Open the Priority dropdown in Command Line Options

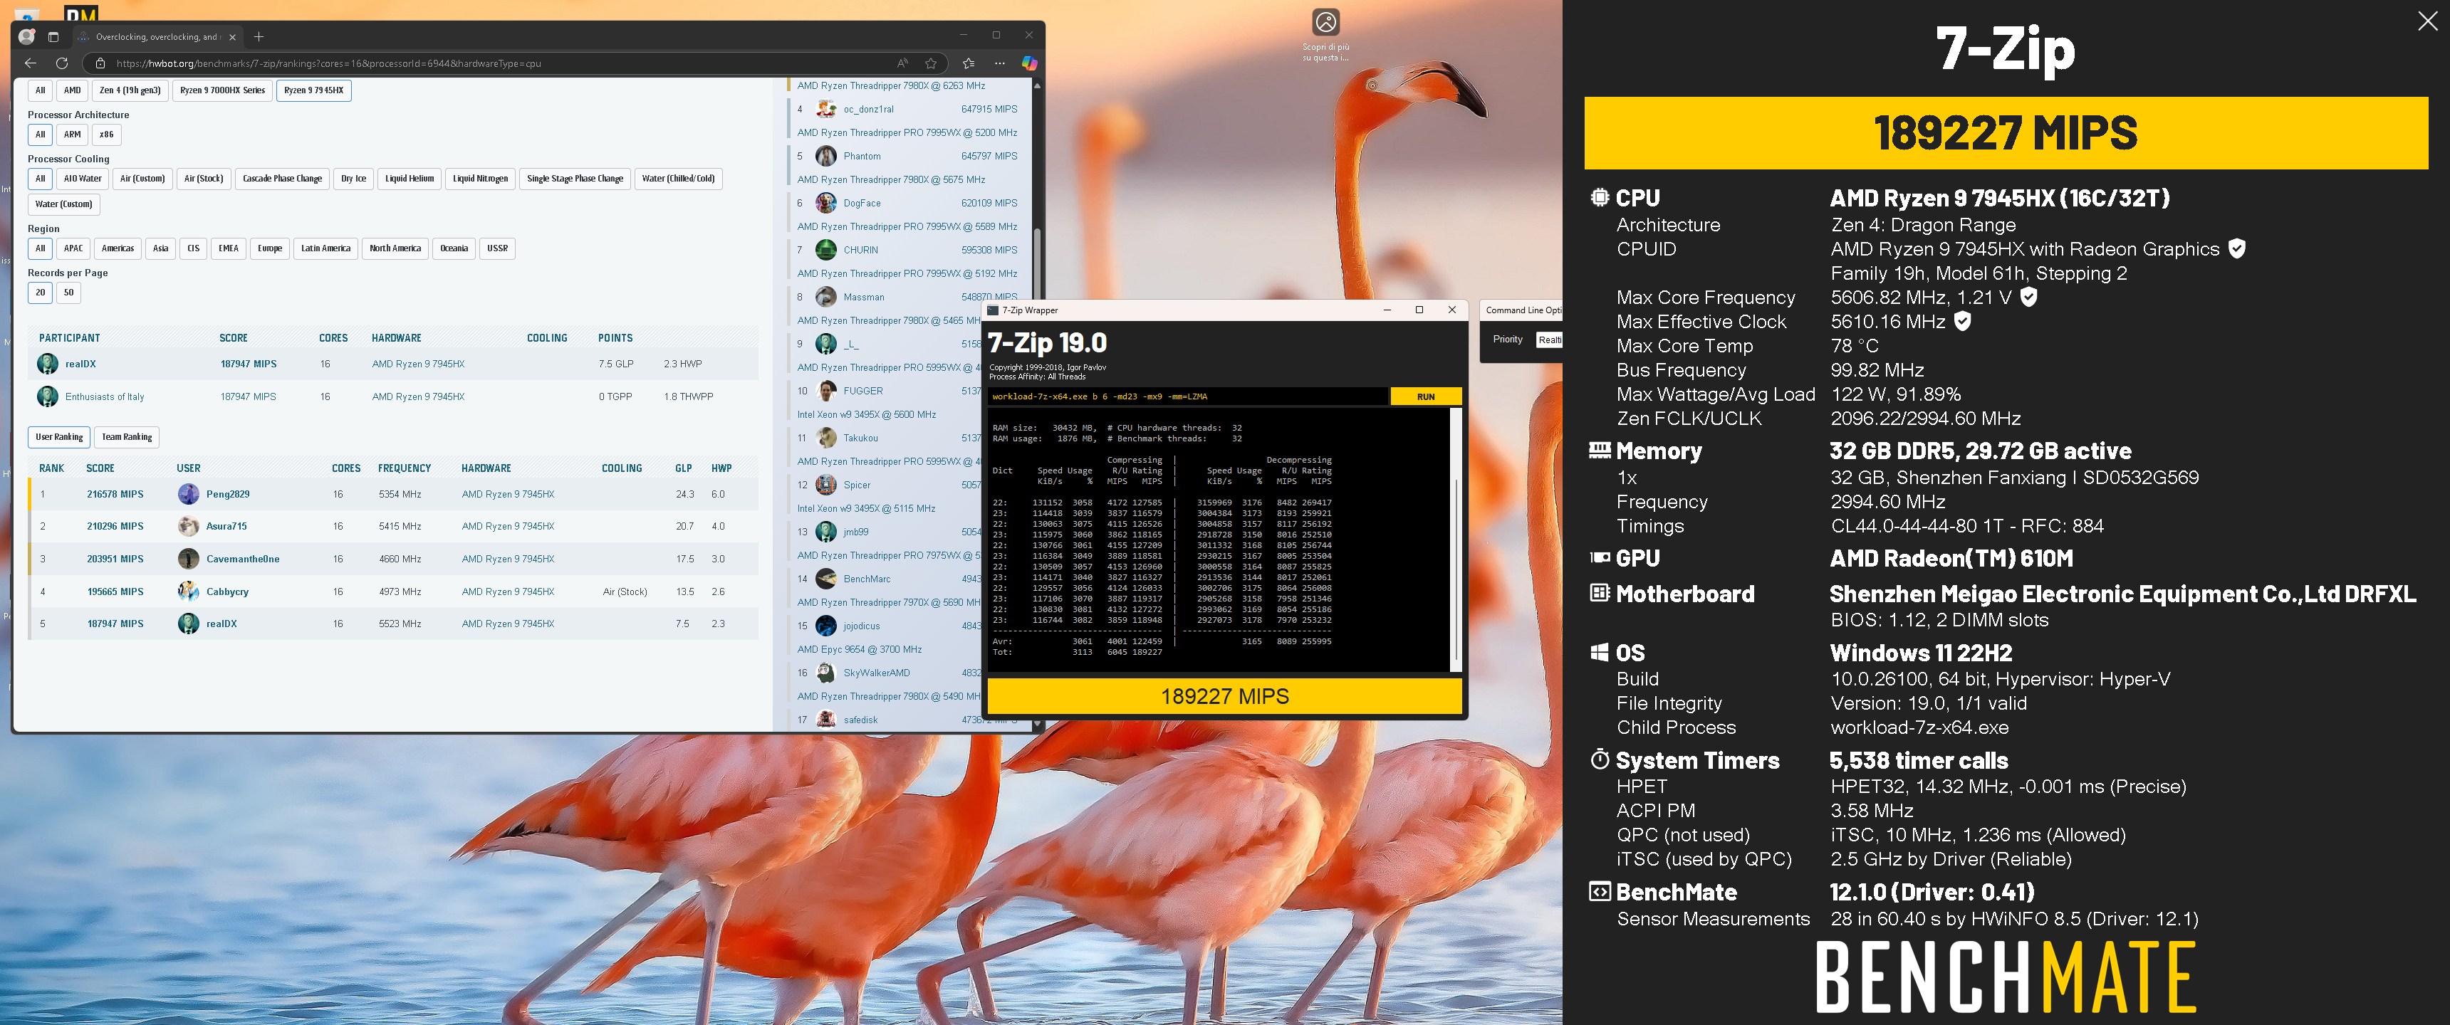click(1548, 340)
